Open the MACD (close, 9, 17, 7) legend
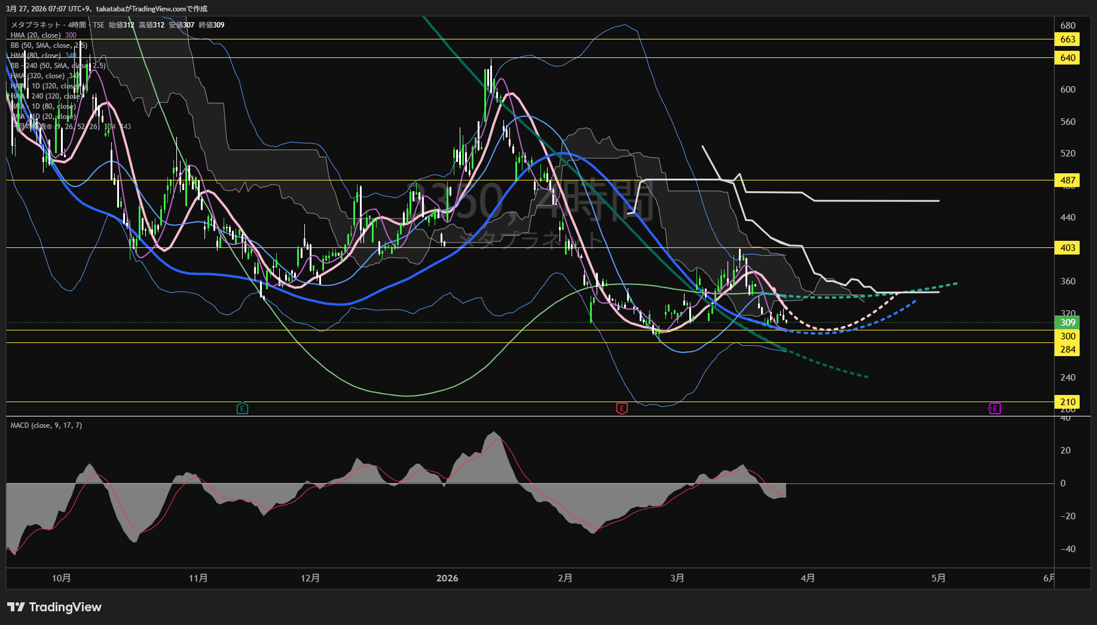 [x=46, y=425]
